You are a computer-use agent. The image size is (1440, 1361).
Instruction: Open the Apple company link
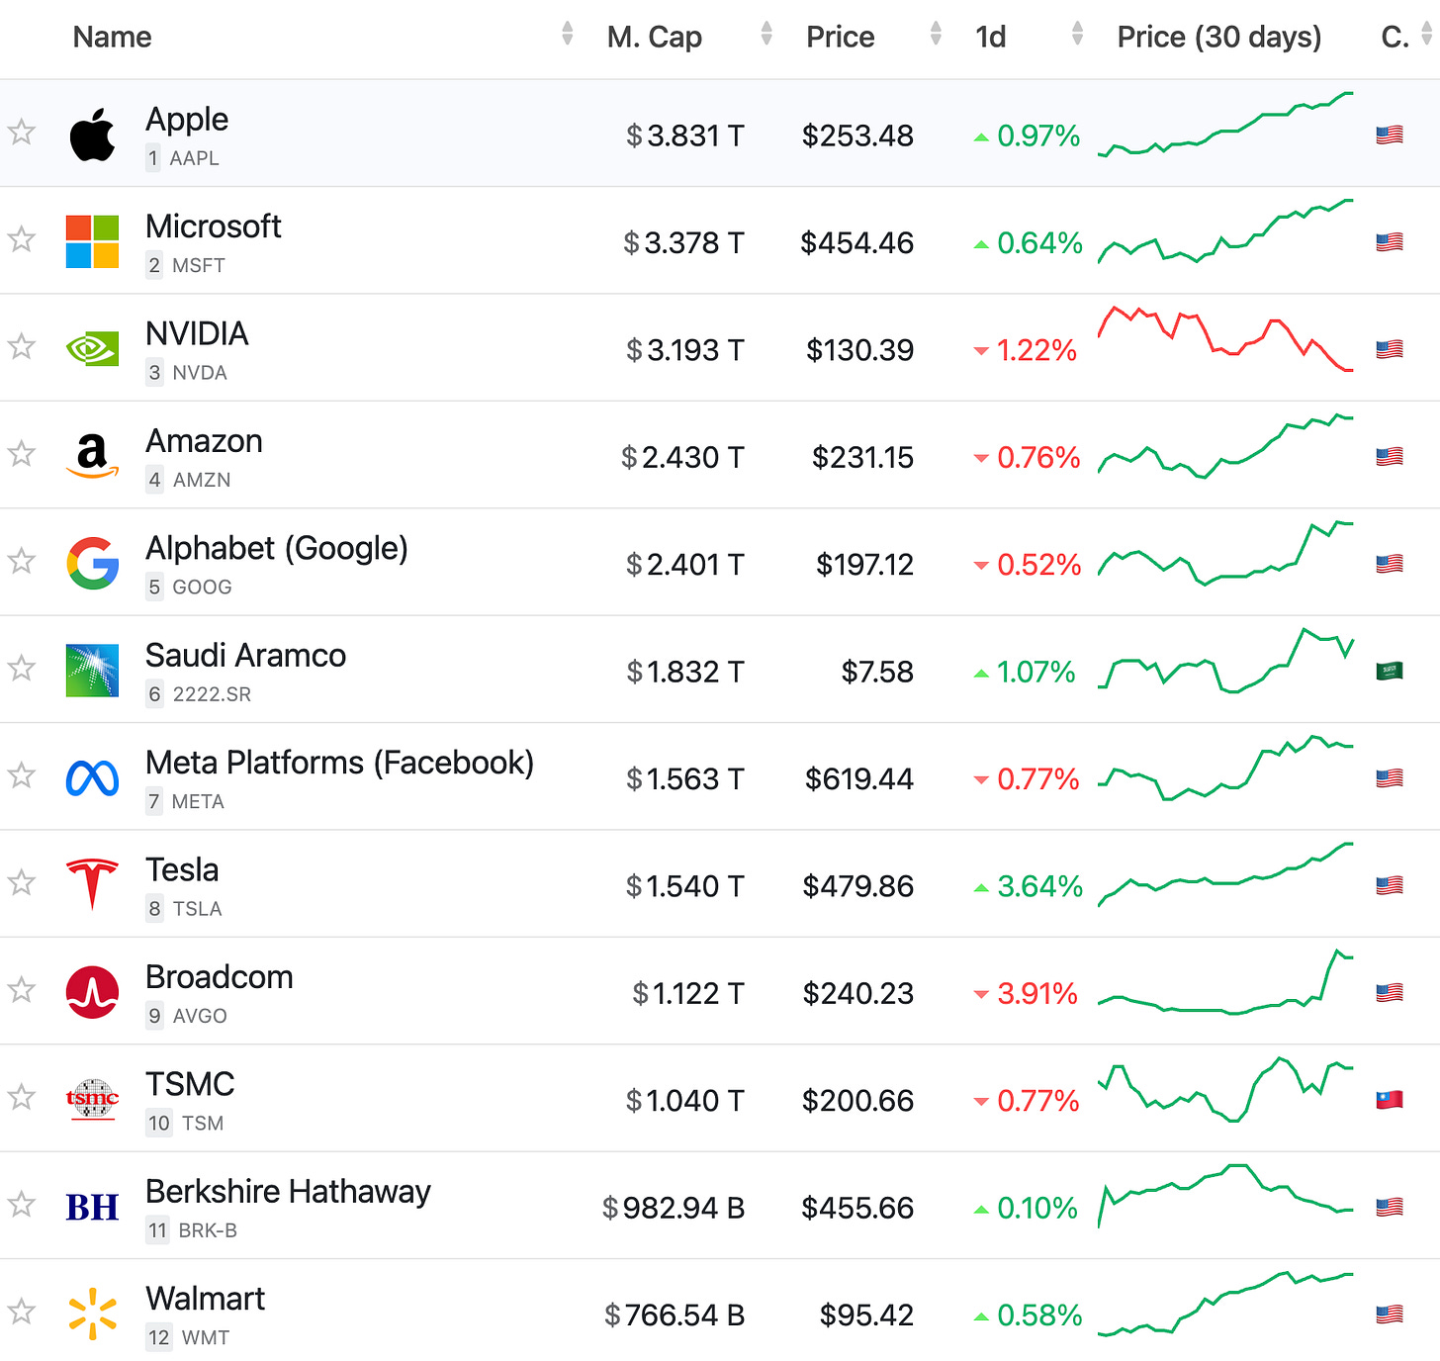tap(187, 120)
